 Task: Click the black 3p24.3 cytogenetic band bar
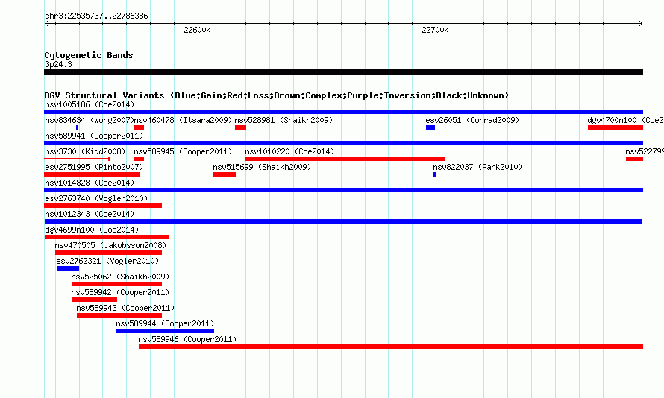343,72
